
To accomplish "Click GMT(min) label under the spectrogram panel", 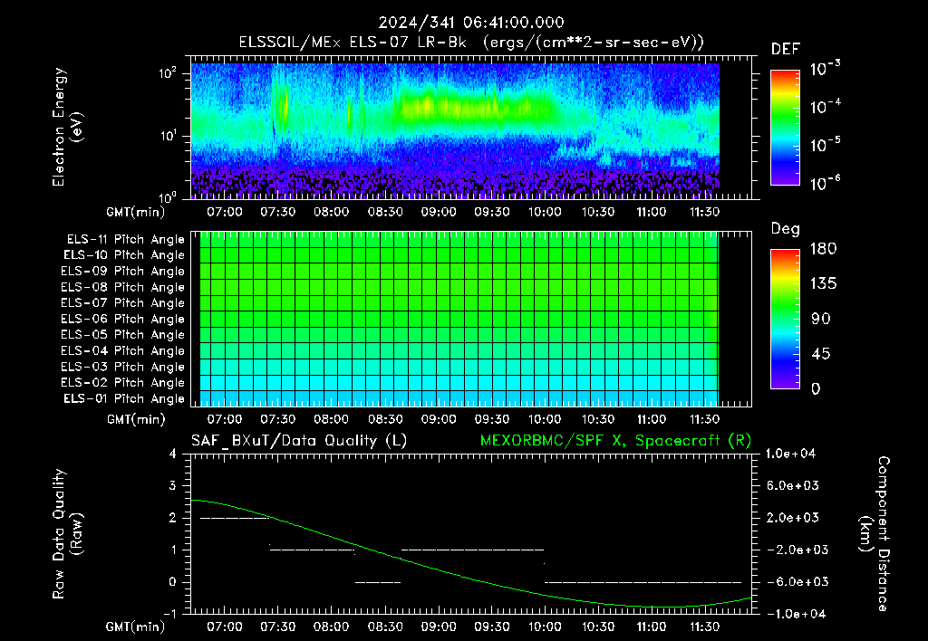I will pos(136,212).
